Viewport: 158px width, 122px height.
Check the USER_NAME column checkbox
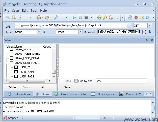[x=16, y=72]
